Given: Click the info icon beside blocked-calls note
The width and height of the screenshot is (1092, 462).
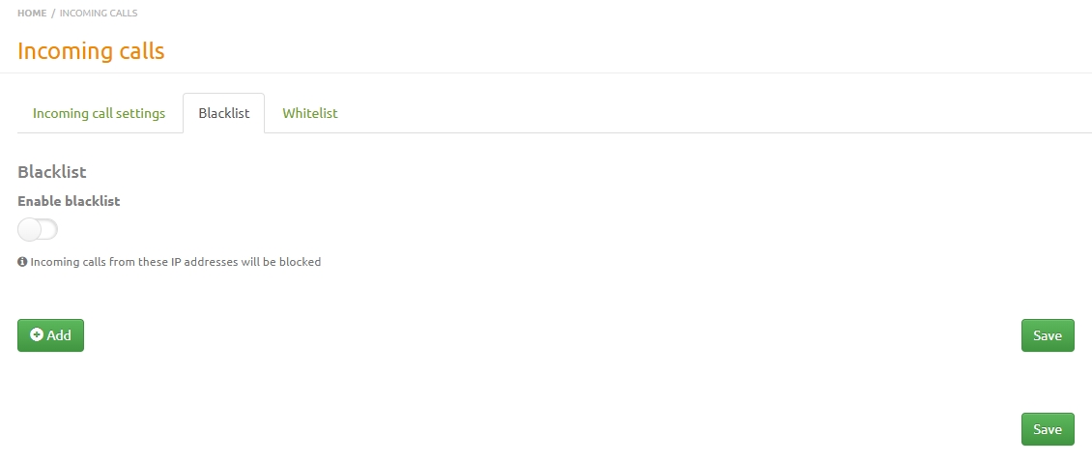Looking at the screenshot, I should tap(22, 261).
